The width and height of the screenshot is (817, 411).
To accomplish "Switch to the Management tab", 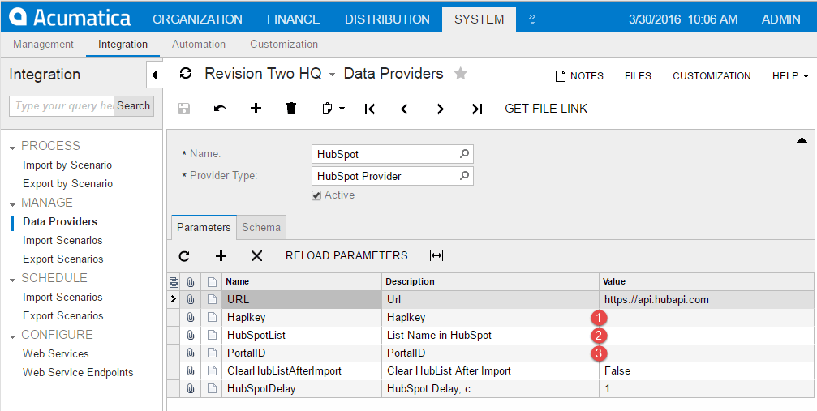I will [43, 45].
